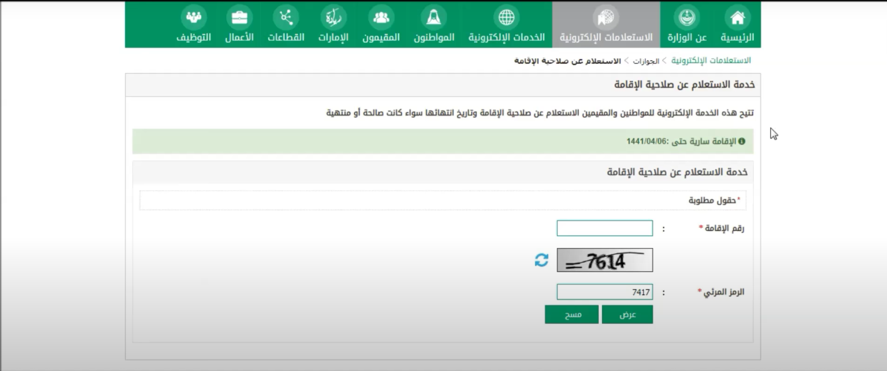The height and width of the screenshot is (371, 887).
Task: Click breadcrumb text الاستعلام عن صلاحية الإقامة
Action: click(x=567, y=61)
